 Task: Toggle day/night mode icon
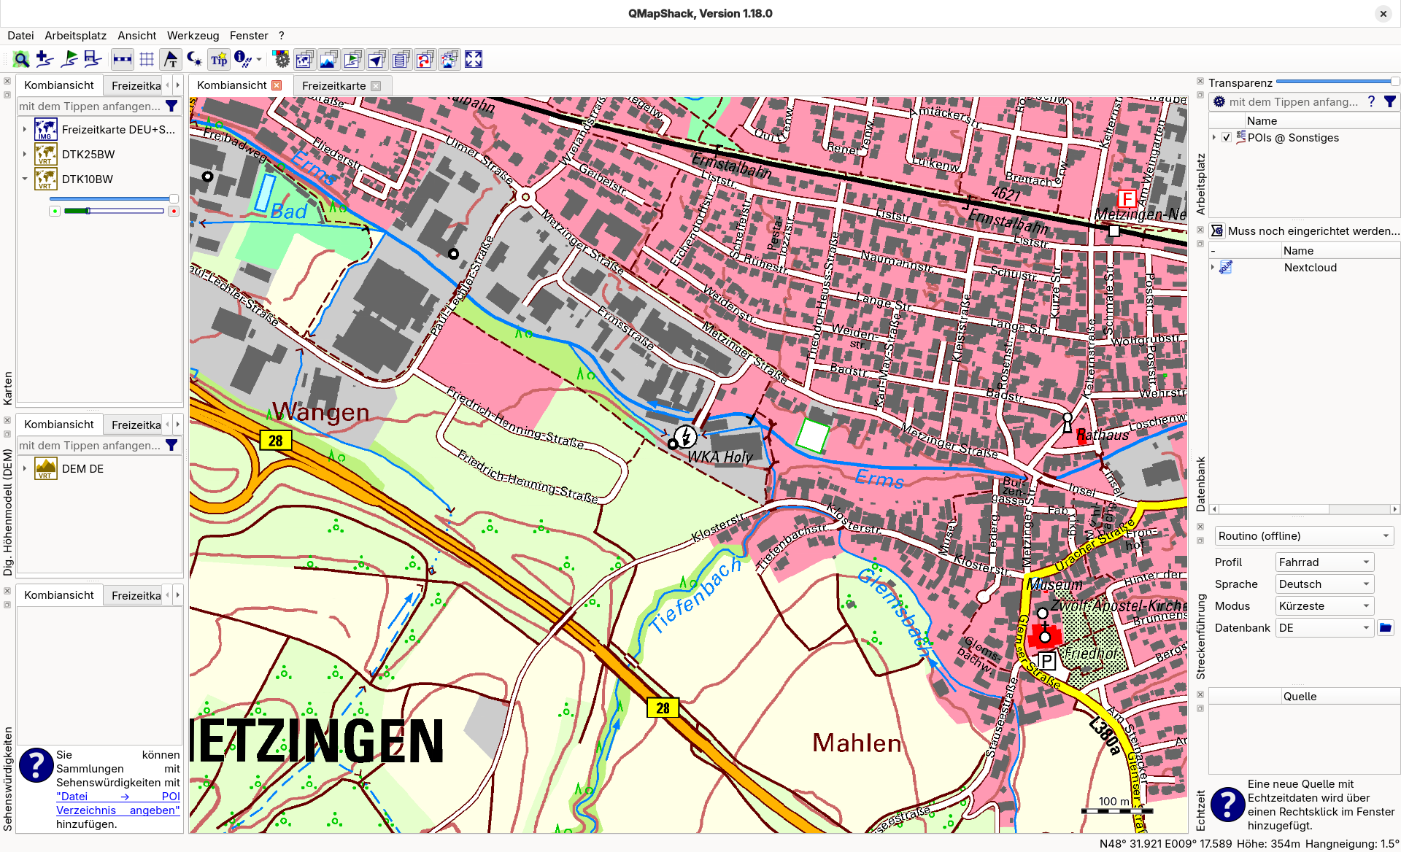coord(194,60)
